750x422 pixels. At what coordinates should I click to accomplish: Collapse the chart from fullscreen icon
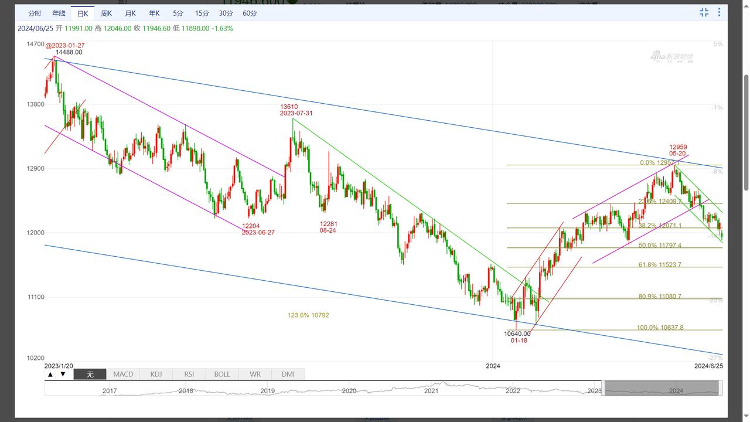[704, 12]
